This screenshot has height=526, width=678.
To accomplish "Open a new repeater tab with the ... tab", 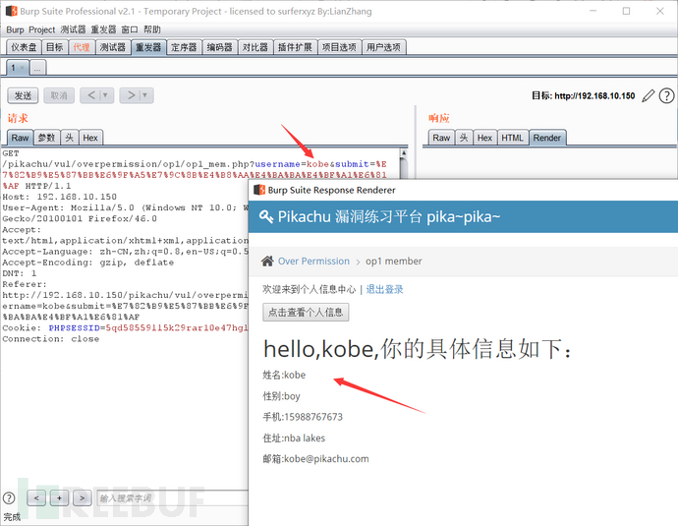I will pos(37,68).
